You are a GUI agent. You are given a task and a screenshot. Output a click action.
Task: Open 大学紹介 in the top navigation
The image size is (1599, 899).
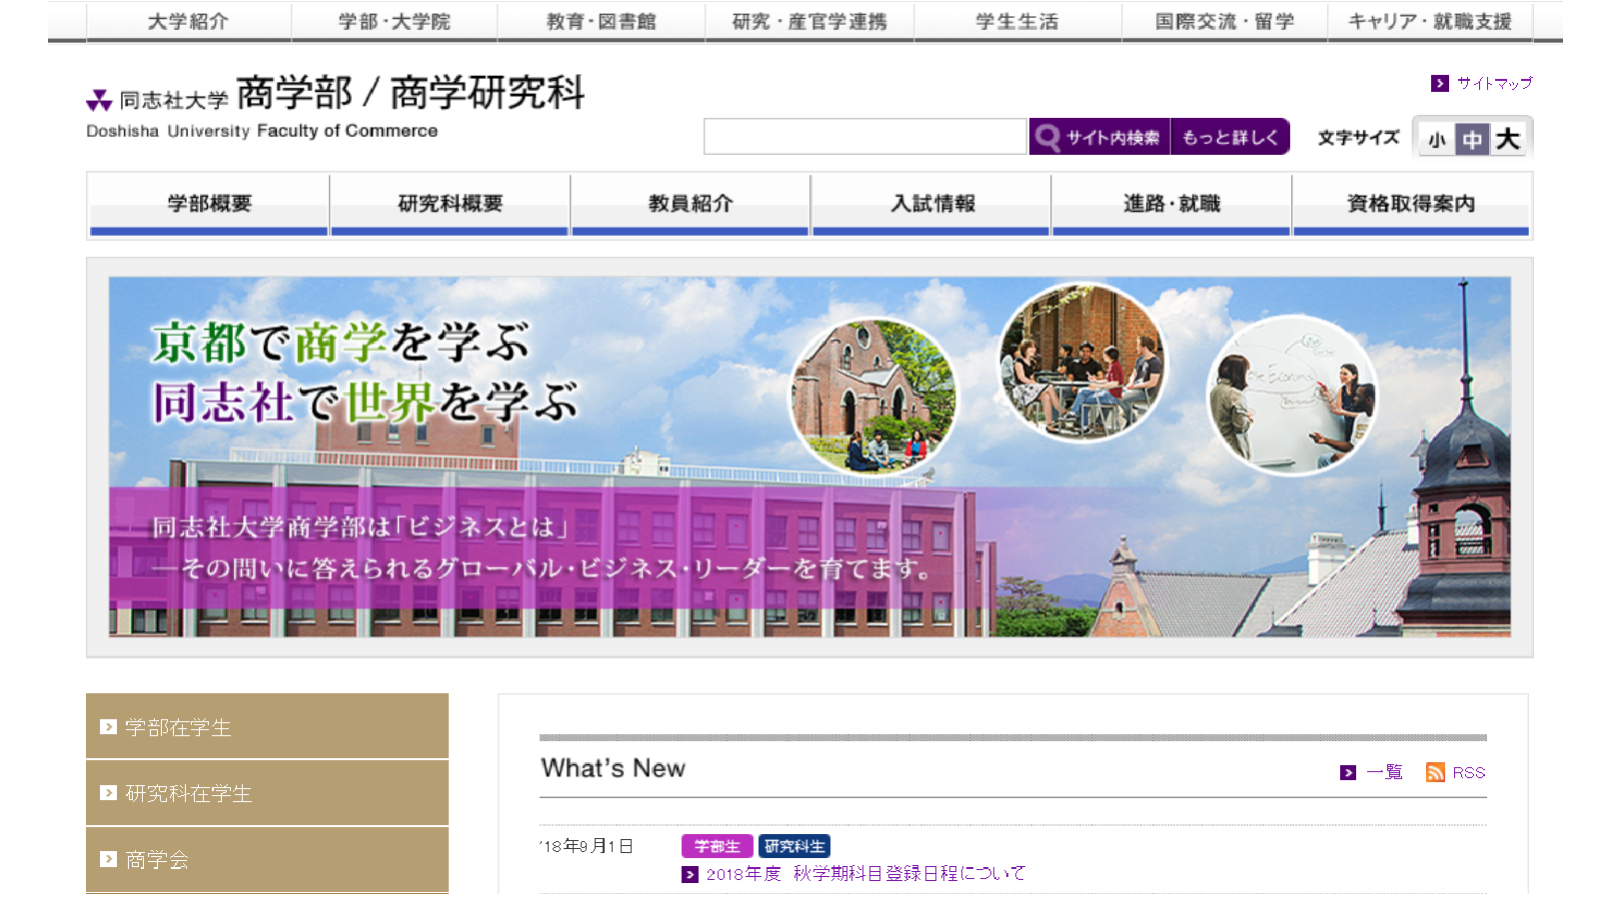tap(189, 21)
